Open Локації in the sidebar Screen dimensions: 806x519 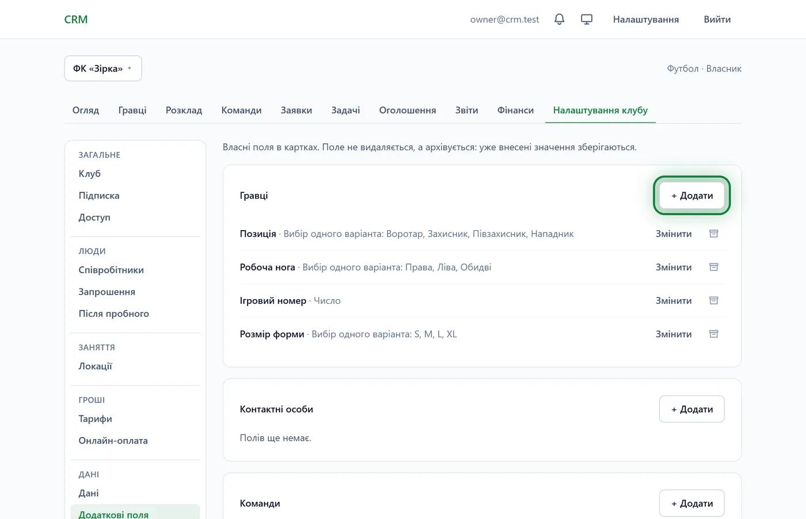(x=135, y=366)
